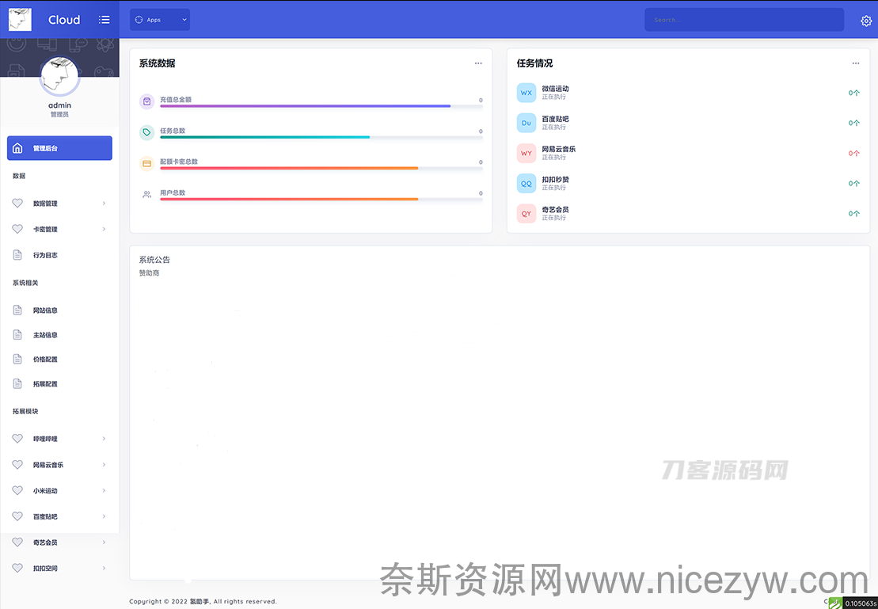The width and height of the screenshot is (878, 609).
Task: Click heart icon beside 卡密管理
Action: tap(17, 229)
